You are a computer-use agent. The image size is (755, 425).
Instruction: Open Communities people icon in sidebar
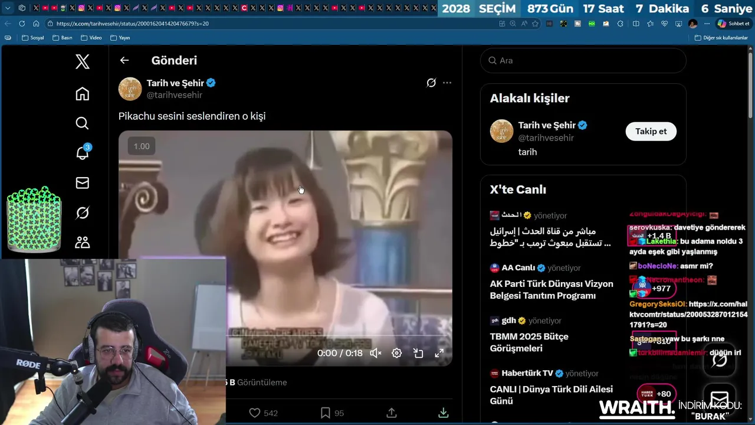[x=83, y=242]
